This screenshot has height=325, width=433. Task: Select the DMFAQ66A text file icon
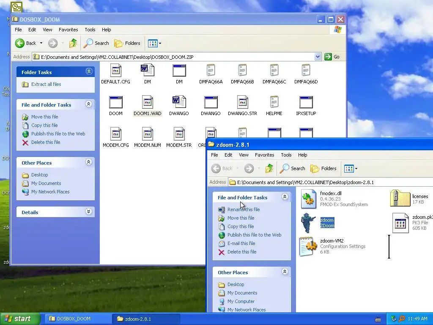point(211,70)
